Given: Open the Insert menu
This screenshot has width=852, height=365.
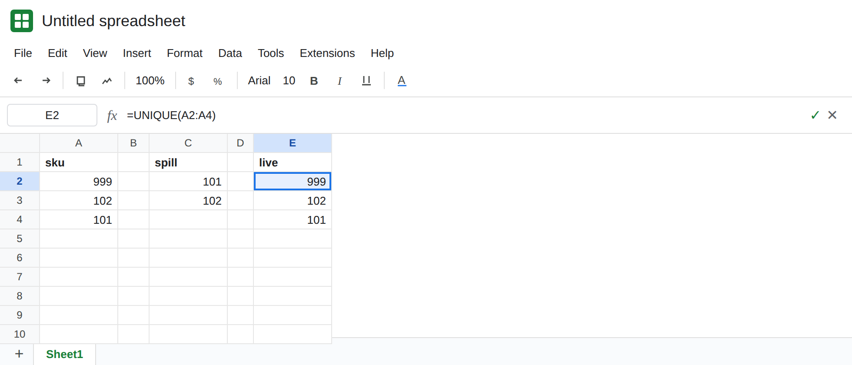Looking at the screenshot, I should (137, 53).
